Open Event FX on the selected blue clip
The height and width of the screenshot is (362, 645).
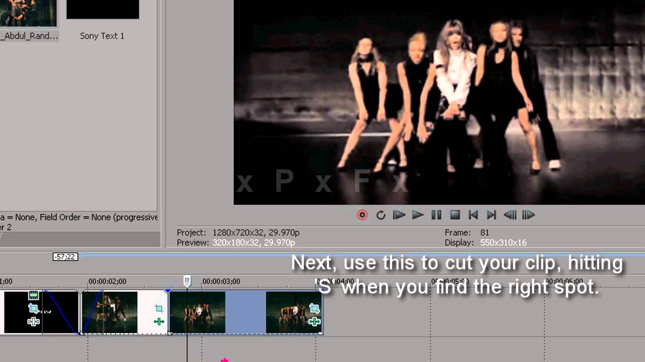tap(314, 321)
